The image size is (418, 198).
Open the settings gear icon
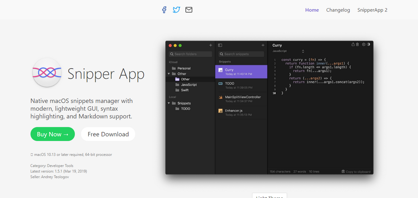pos(364,44)
